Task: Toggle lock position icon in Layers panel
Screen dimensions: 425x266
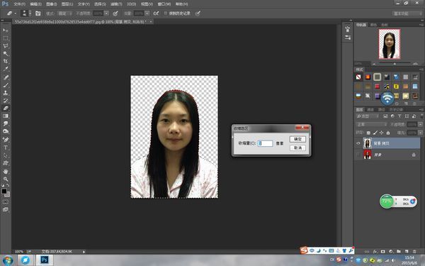Action: [381, 133]
